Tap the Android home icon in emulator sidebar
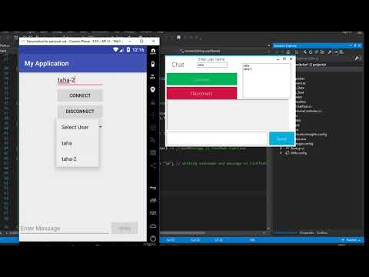Image resolution: width=369 pixels, height=277 pixels. (x=153, y=225)
